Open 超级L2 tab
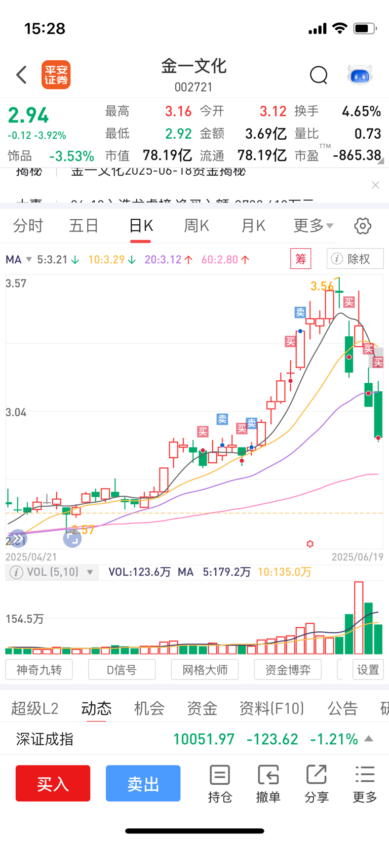389x842 pixels. pyautogui.click(x=34, y=708)
